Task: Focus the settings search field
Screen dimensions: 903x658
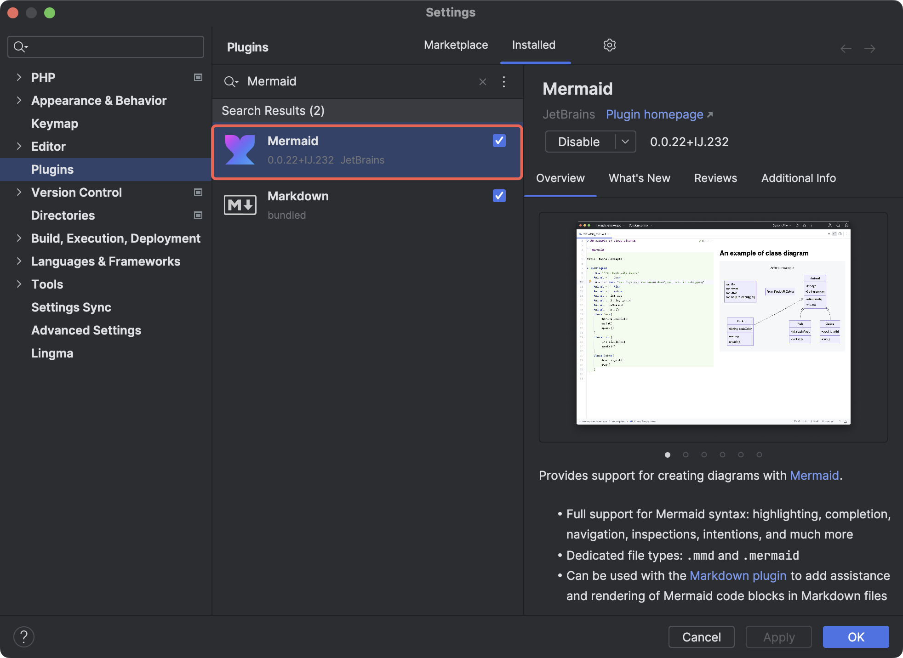Action: click(106, 47)
